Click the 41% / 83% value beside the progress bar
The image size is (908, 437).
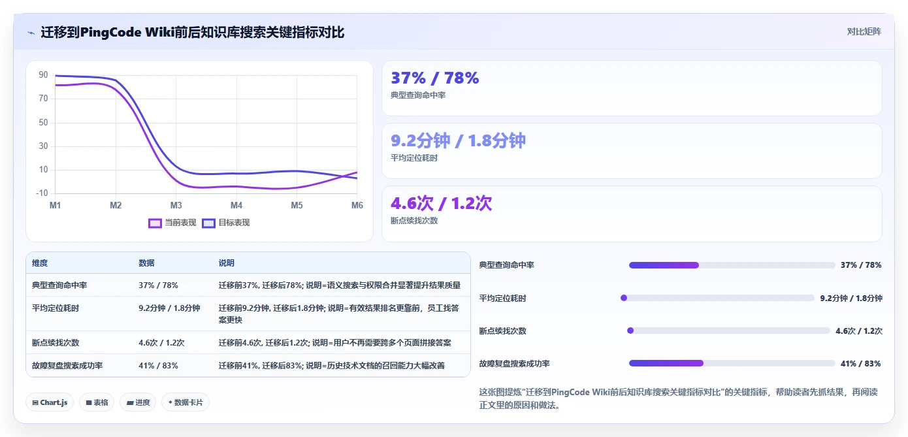pos(861,364)
